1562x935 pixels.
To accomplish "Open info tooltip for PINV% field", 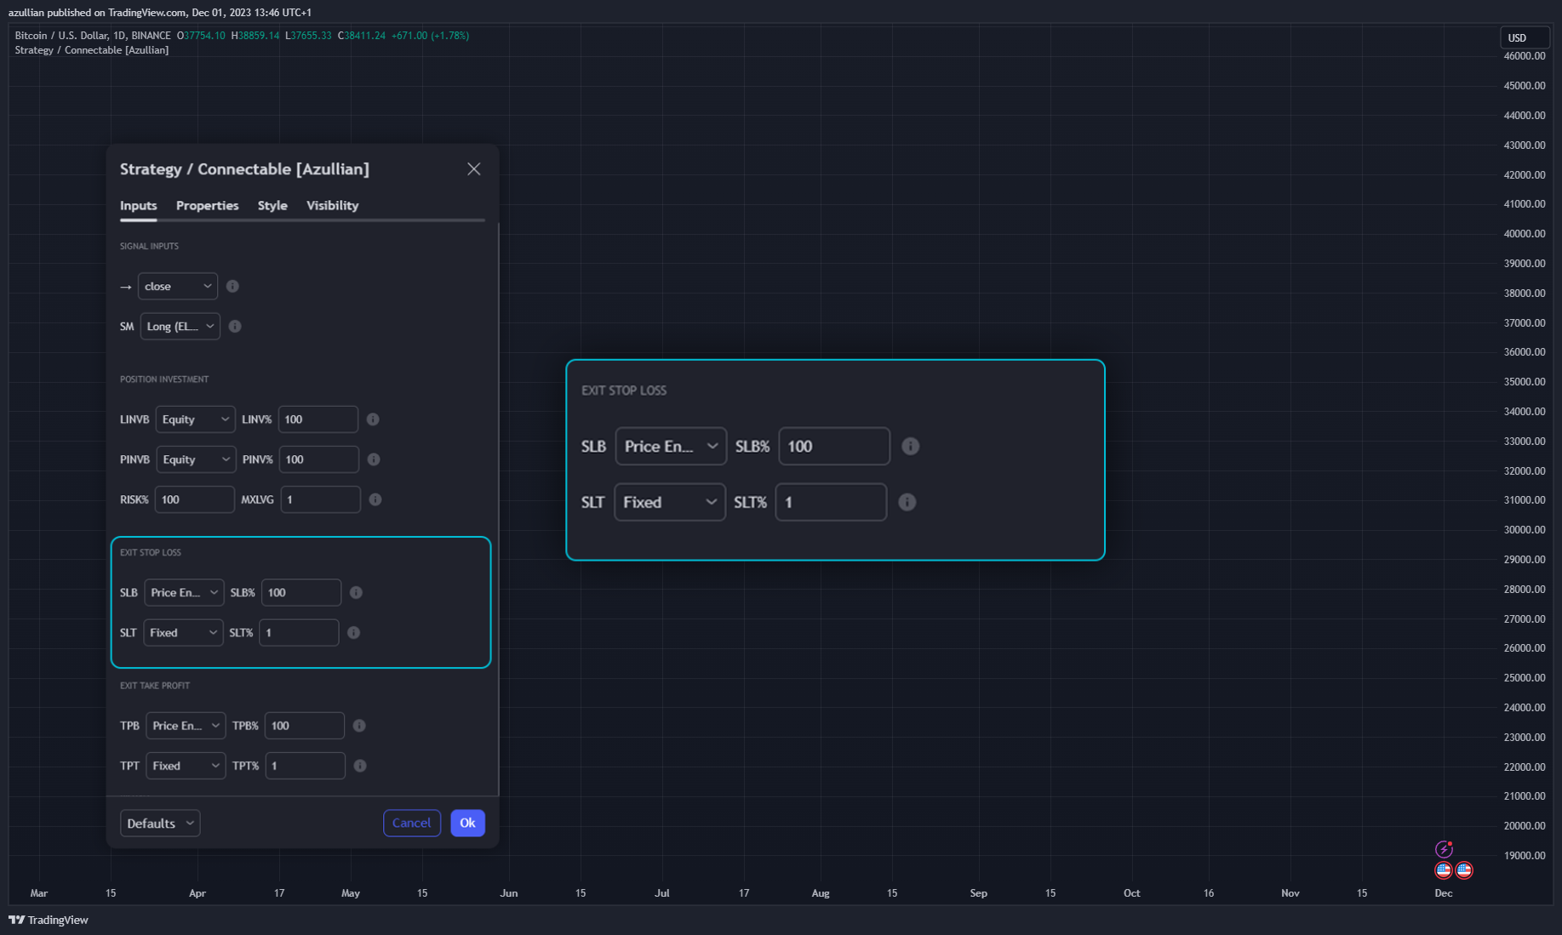I will pyautogui.click(x=374, y=459).
